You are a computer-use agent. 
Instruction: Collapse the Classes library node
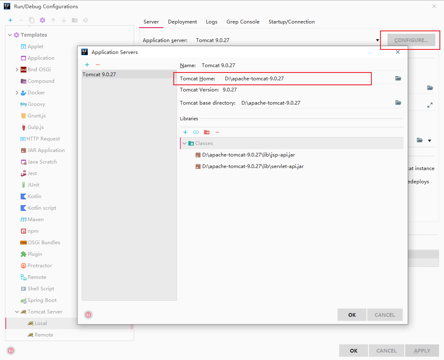(x=184, y=143)
